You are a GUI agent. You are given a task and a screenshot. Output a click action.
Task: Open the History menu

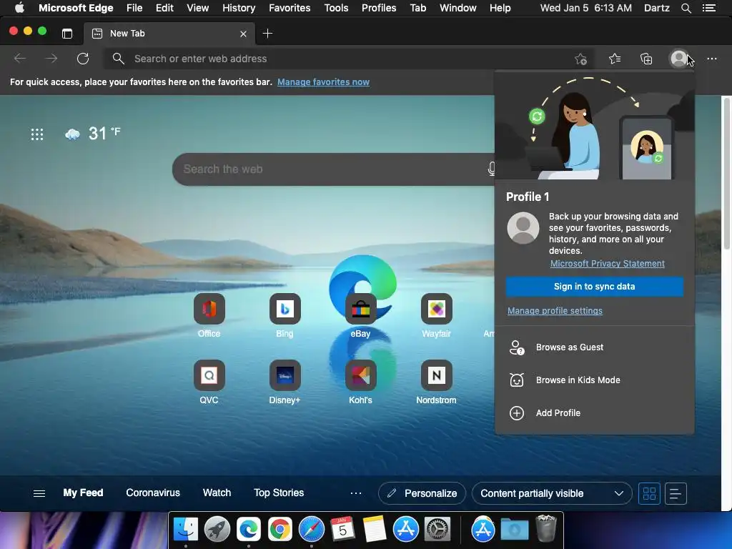pyautogui.click(x=239, y=8)
